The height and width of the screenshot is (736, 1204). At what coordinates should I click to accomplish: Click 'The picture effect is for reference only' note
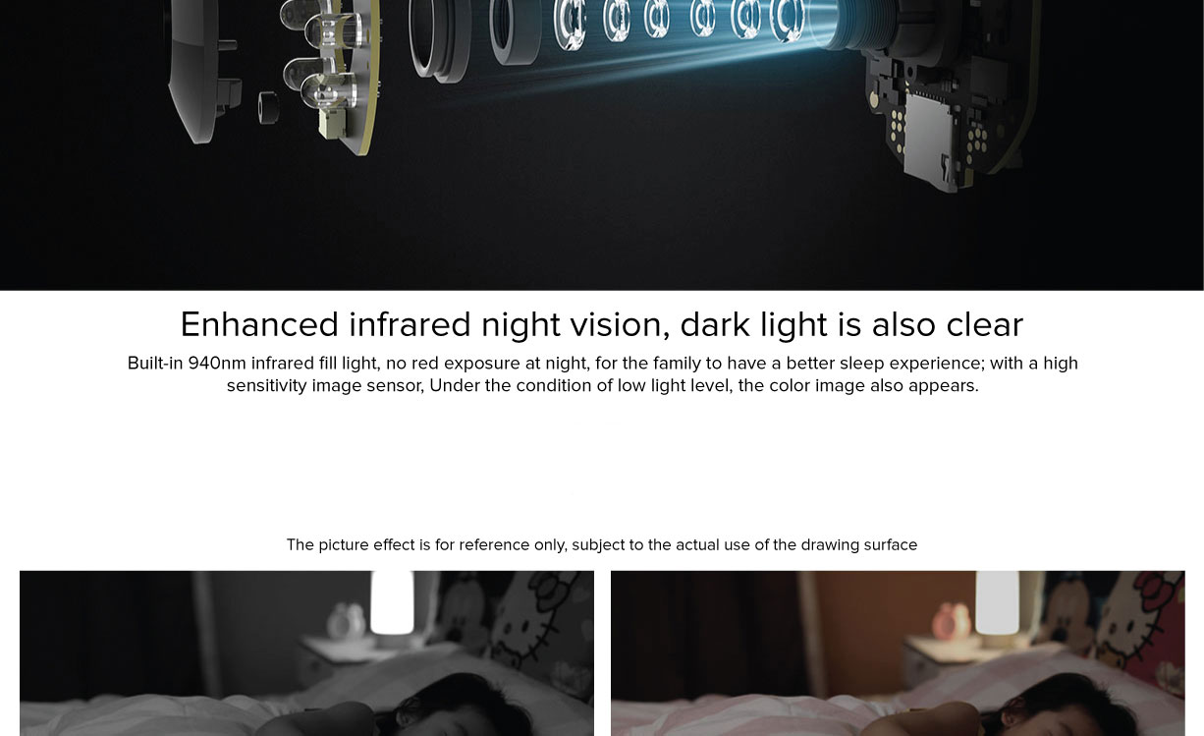click(602, 544)
